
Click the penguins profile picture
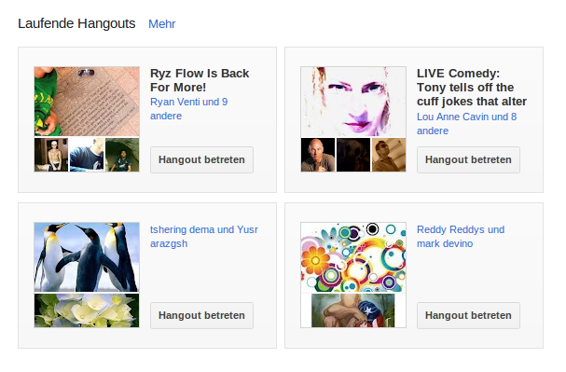(87, 257)
